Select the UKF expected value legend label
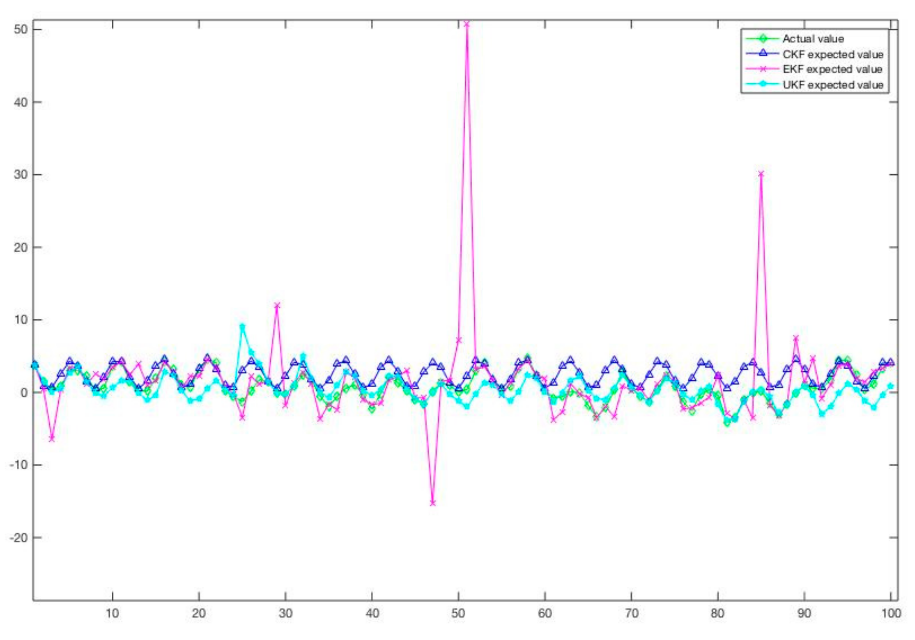The height and width of the screenshot is (640, 915). (x=832, y=85)
